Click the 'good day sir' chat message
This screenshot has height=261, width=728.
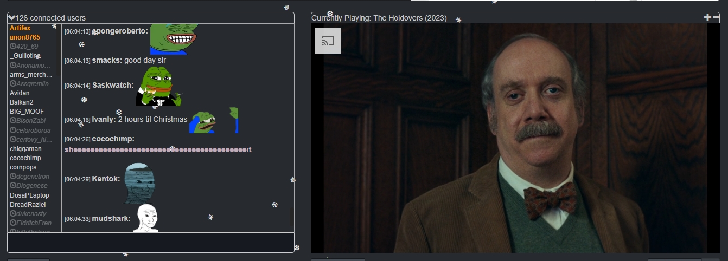pos(145,60)
